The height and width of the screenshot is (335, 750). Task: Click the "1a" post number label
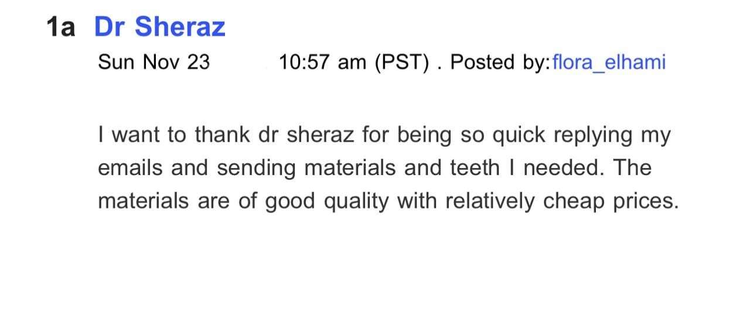61,28
